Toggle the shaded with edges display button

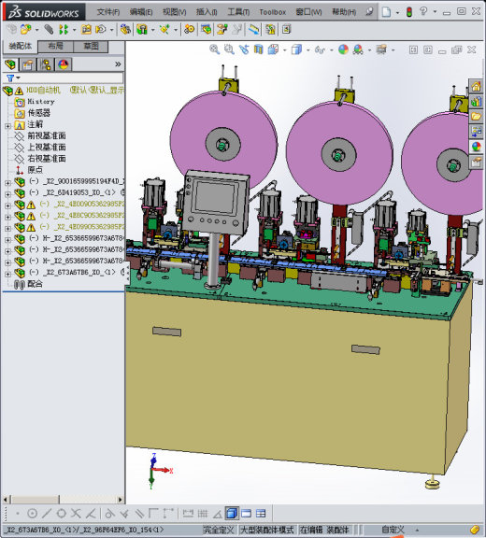[232, 514]
